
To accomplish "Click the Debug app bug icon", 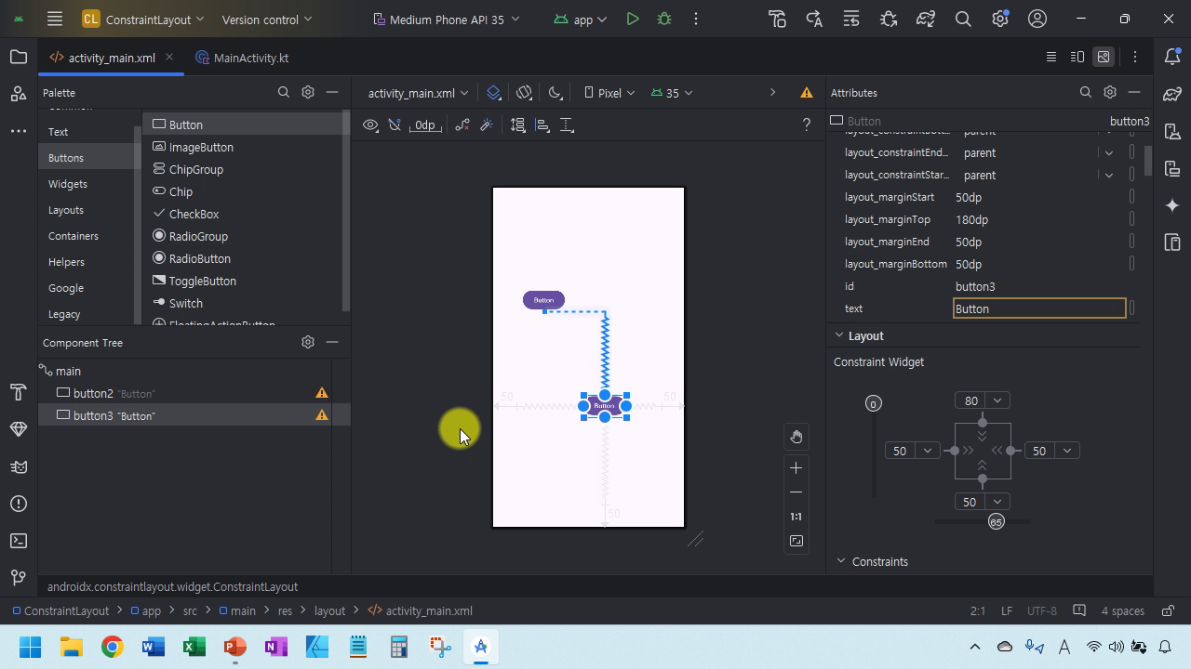I will tap(664, 19).
